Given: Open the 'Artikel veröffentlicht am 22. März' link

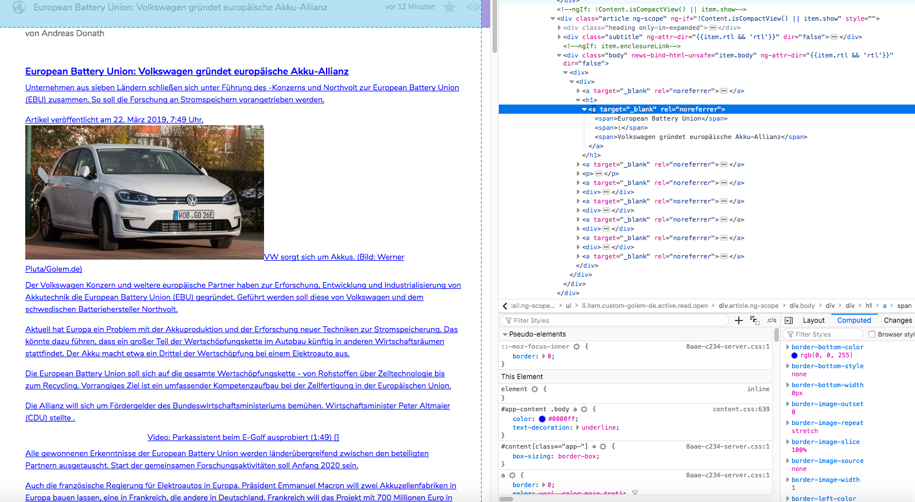Looking at the screenshot, I should (114, 119).
